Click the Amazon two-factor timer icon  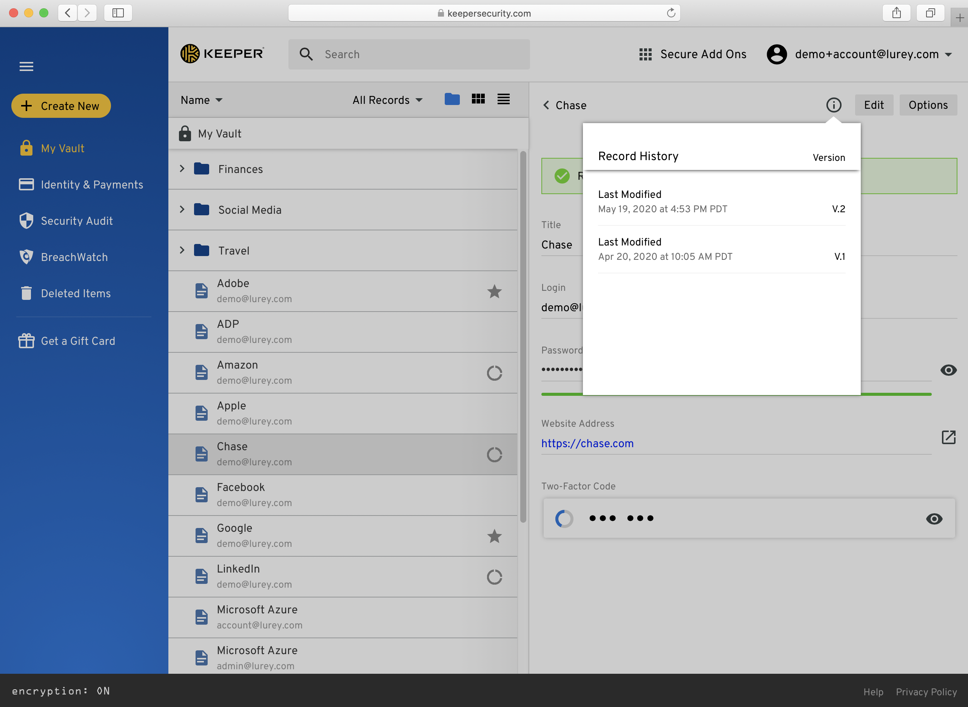pos(494,373)
